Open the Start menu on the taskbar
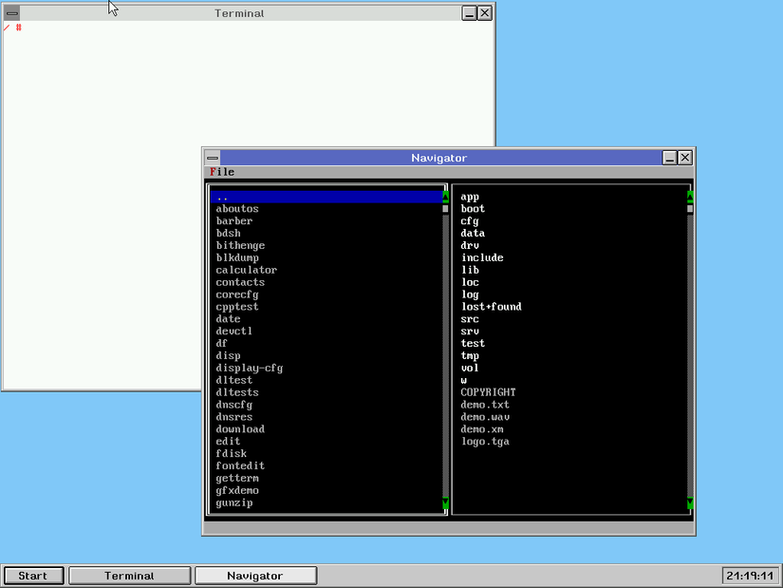The width and height of the screenshot is (783, 588). (32, 575)
